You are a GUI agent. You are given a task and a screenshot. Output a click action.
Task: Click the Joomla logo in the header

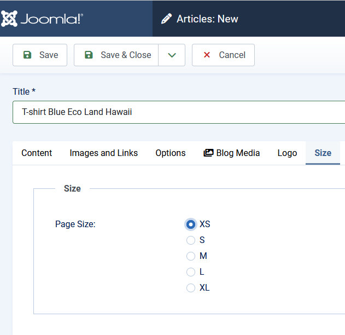tap(43, 19)
